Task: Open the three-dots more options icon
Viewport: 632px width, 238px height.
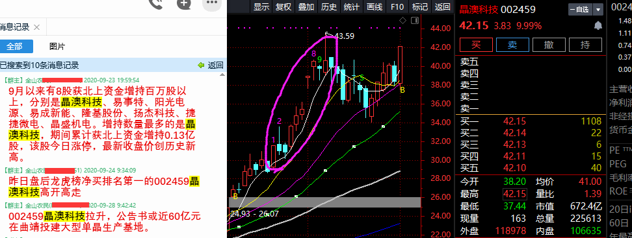Action: click(x=212, y=4)
